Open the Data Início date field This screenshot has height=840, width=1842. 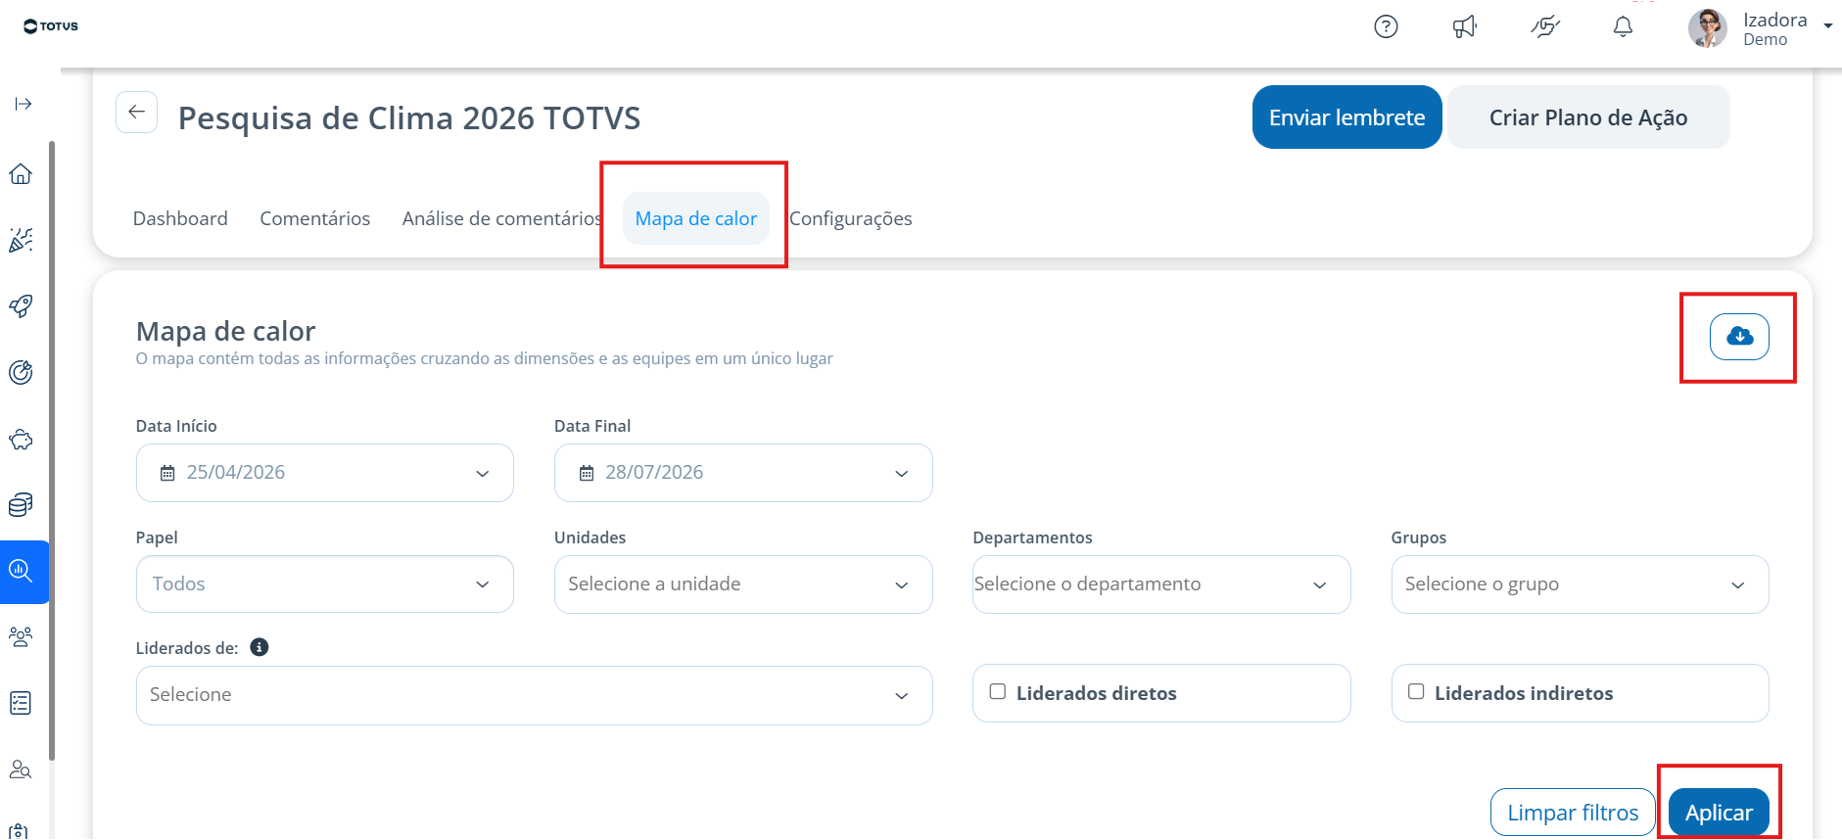[x=325, y=473]
